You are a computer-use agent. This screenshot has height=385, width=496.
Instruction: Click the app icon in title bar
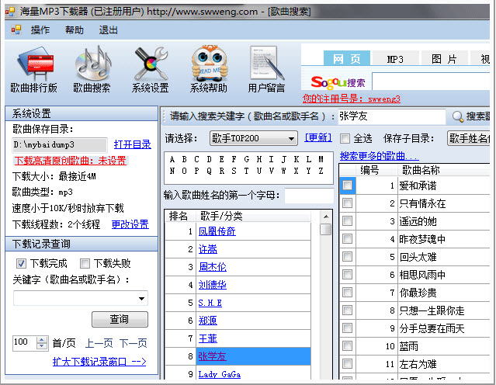coord(10,12)
